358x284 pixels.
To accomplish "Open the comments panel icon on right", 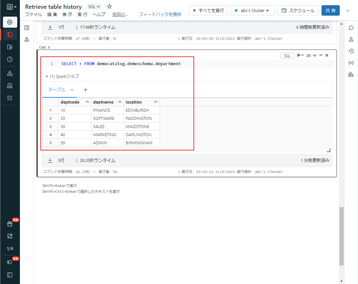I will click(x=350, y=28).
